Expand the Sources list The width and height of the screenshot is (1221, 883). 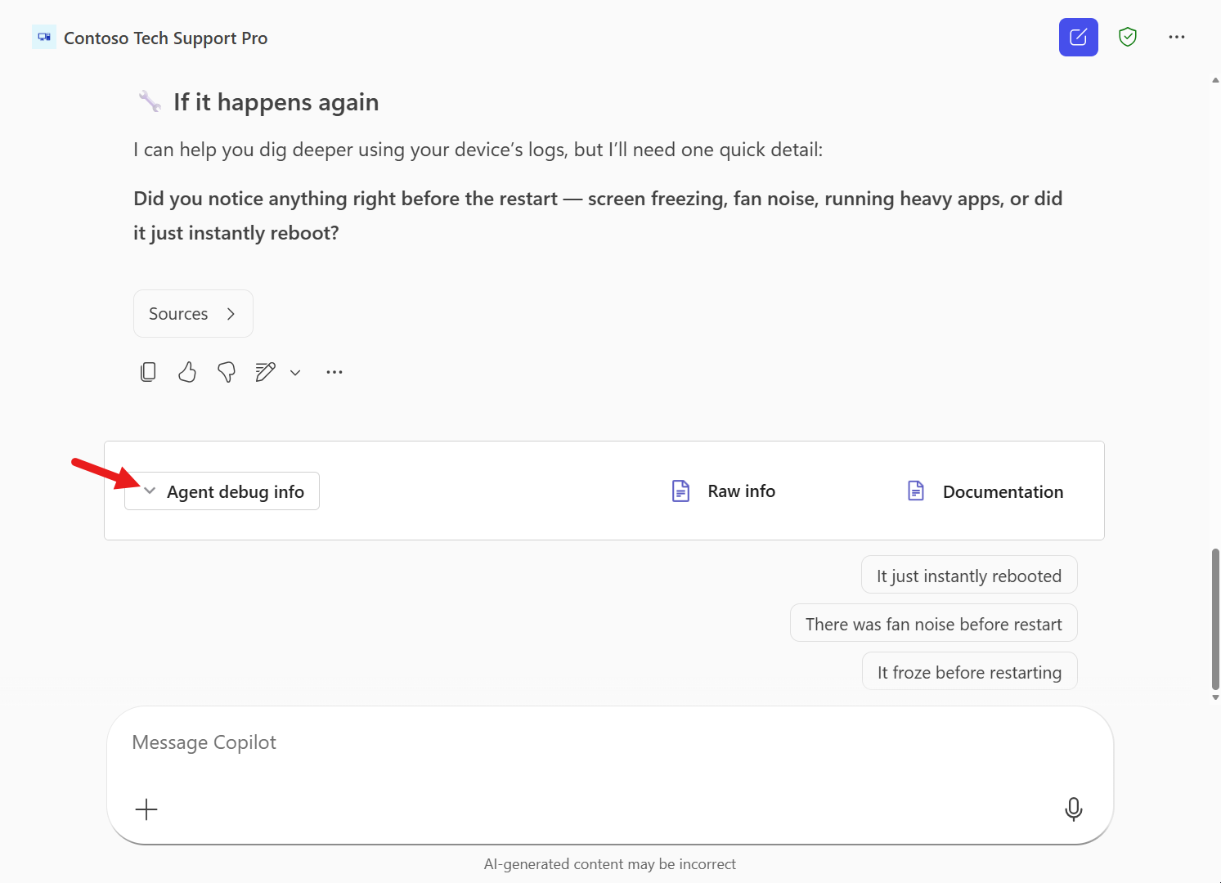click(193, 314)
